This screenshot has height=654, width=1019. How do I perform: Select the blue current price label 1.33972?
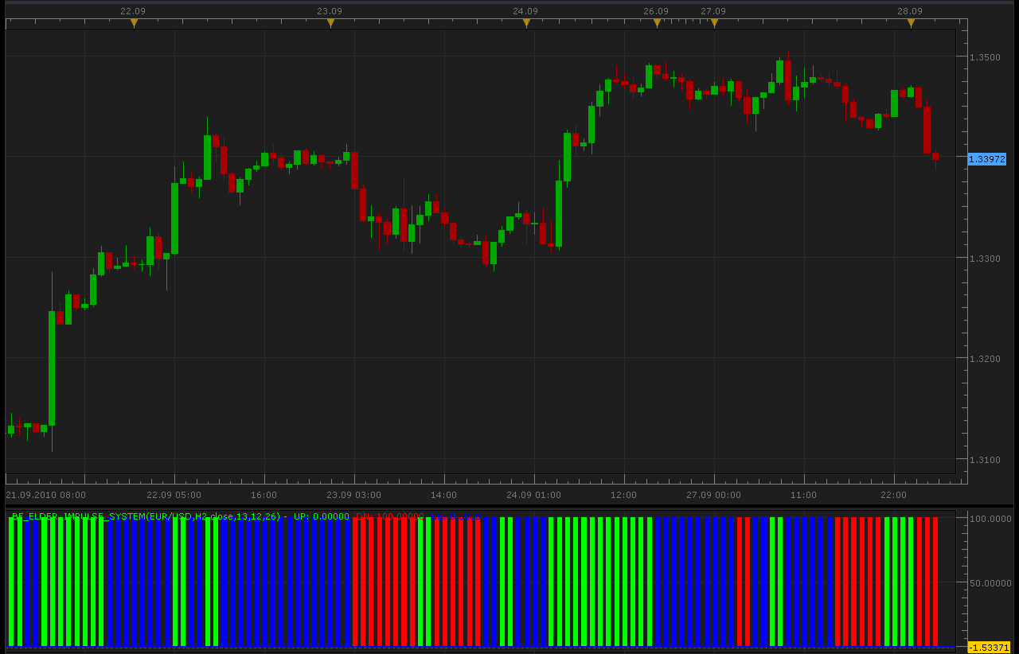(987, 159)
